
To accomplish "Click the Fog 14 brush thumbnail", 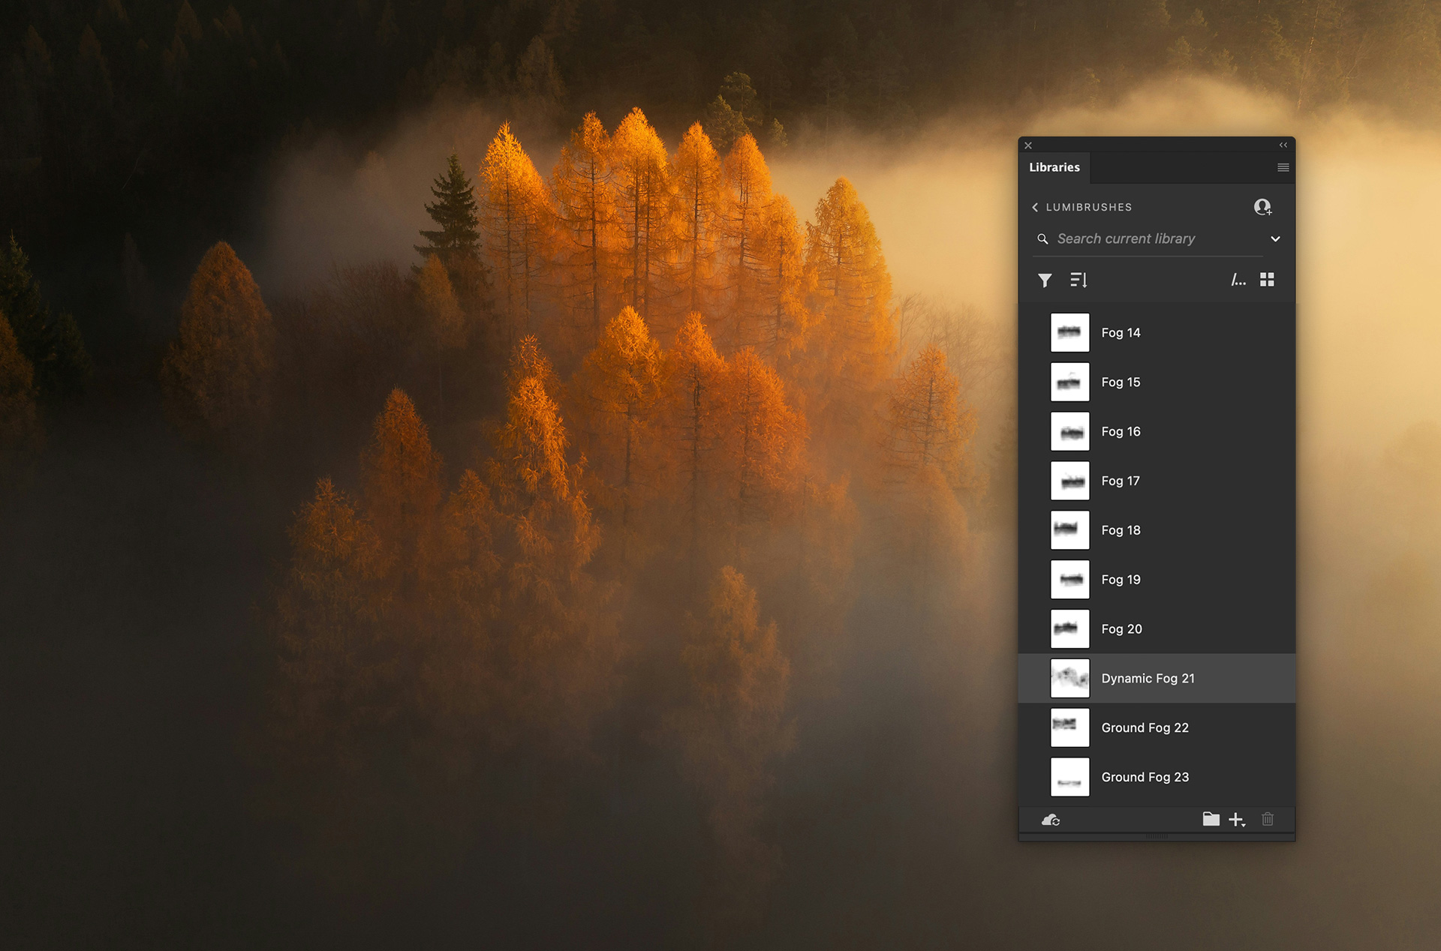I will (1069, 333).
